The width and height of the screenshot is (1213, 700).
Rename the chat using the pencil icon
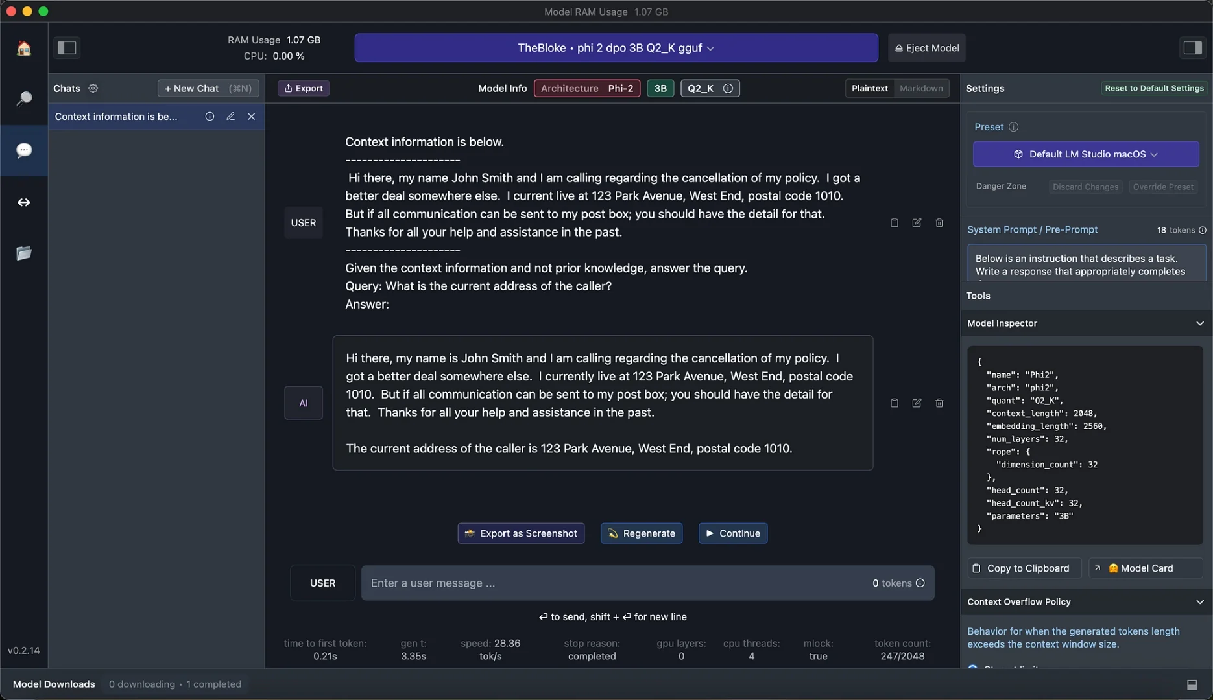[x=230, y=117]
